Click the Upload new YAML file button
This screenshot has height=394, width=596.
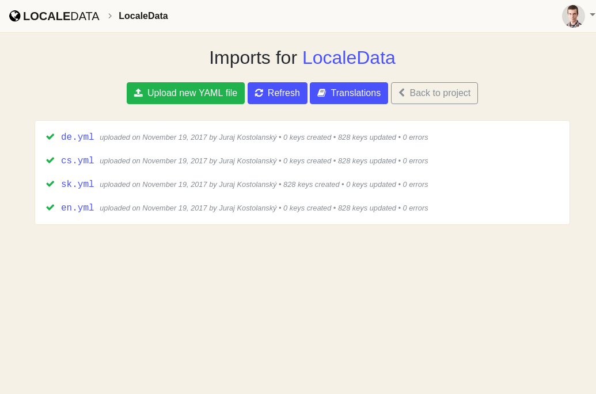(x=185, y=93)
